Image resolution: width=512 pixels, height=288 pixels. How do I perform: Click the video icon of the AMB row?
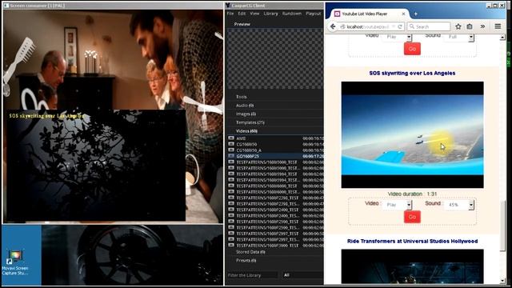(231, 138)
